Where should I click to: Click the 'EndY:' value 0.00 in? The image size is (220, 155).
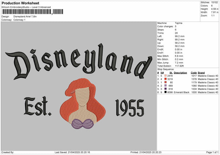(179, 53)
